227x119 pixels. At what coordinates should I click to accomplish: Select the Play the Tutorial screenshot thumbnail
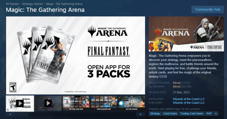point(132,103)
